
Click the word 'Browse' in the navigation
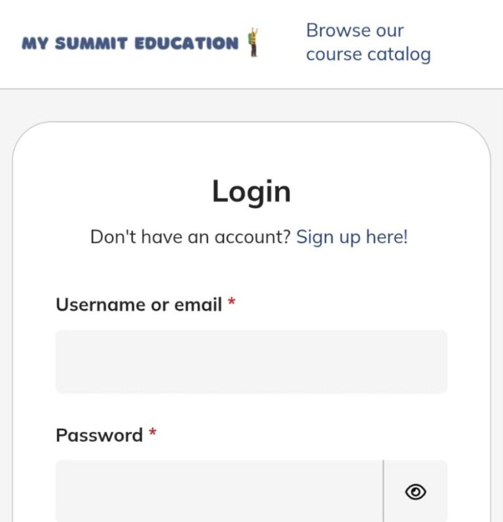(x=339, y=31)
